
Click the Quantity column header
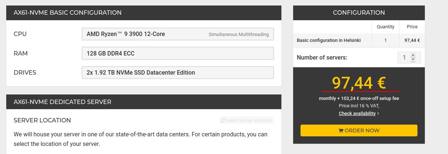385,27
